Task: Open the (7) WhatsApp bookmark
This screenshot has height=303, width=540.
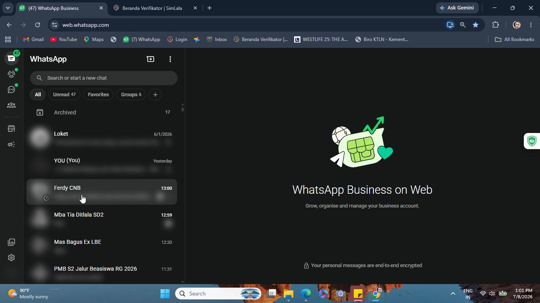Action: (x=142, y=39)
